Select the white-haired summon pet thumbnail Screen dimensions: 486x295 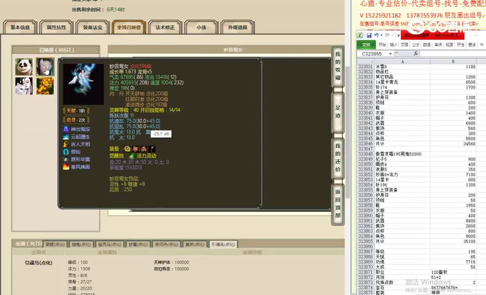(x=45, y=66)
